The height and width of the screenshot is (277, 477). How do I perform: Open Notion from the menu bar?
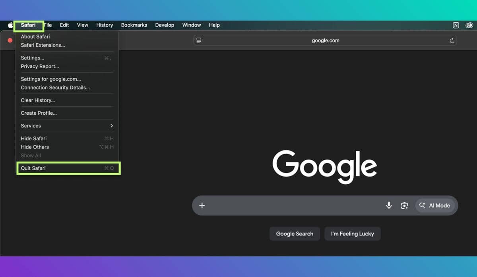[456, 25]
